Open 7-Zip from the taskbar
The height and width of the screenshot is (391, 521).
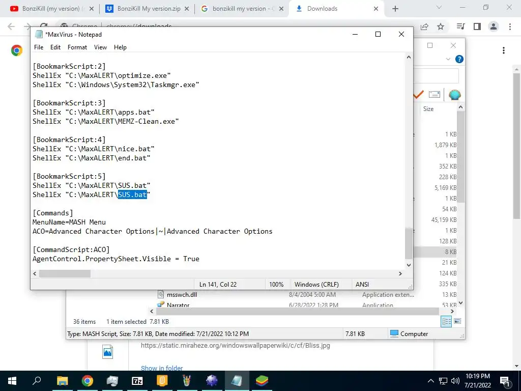137,381
